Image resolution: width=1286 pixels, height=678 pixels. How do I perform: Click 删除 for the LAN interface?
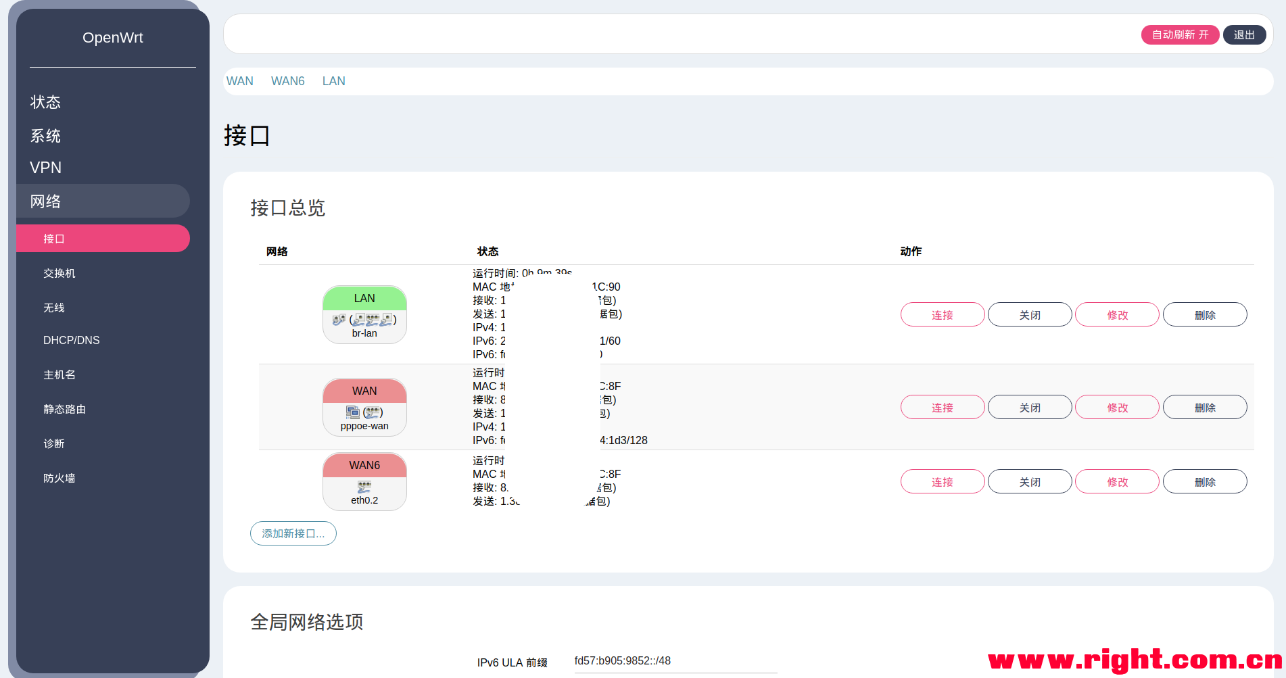[x=1205, y=315]
